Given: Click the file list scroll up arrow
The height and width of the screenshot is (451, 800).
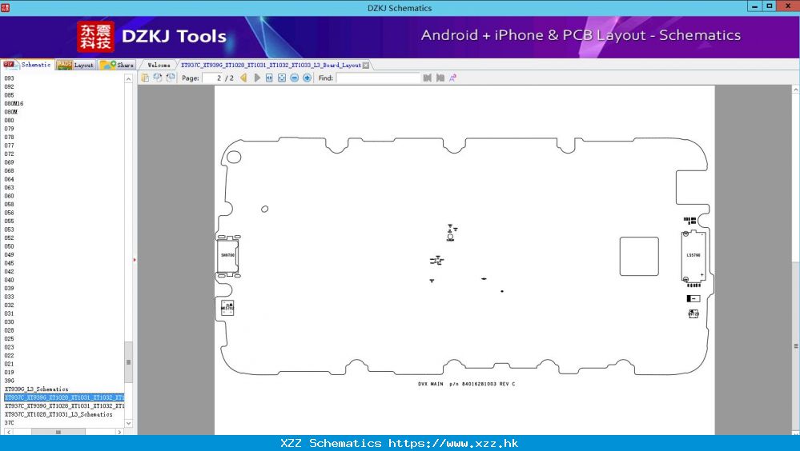Looking at the screenshot, I should tap(129, 79).
